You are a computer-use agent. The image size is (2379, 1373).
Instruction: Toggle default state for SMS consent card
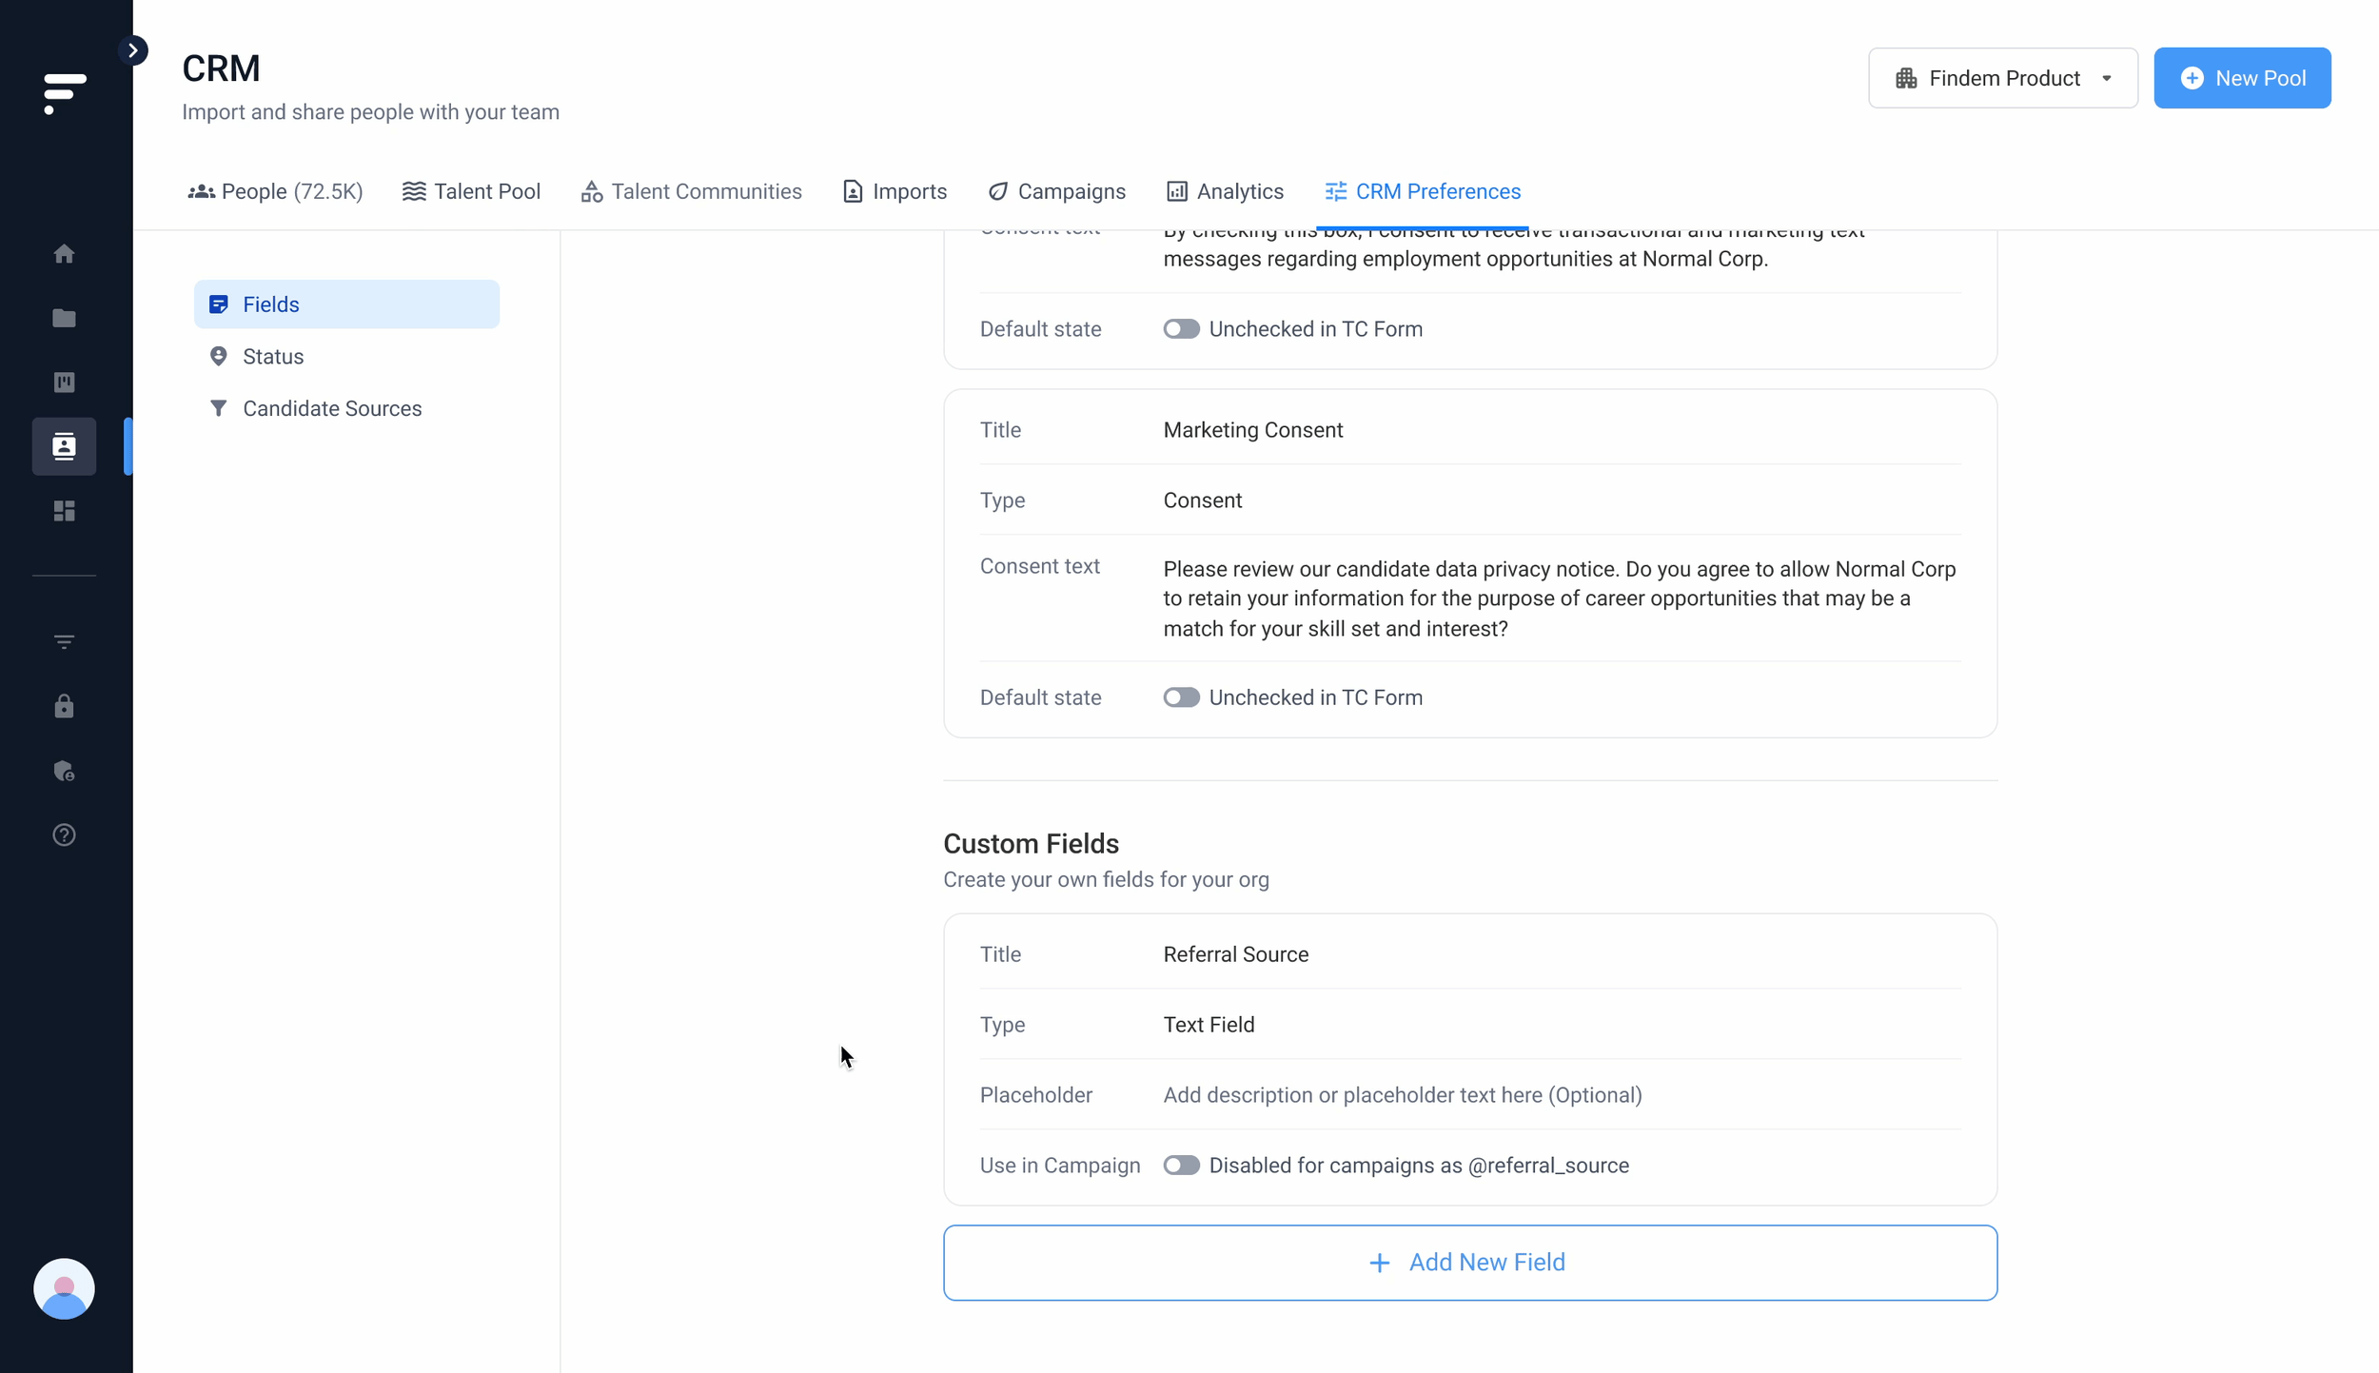click(1181, 329)
